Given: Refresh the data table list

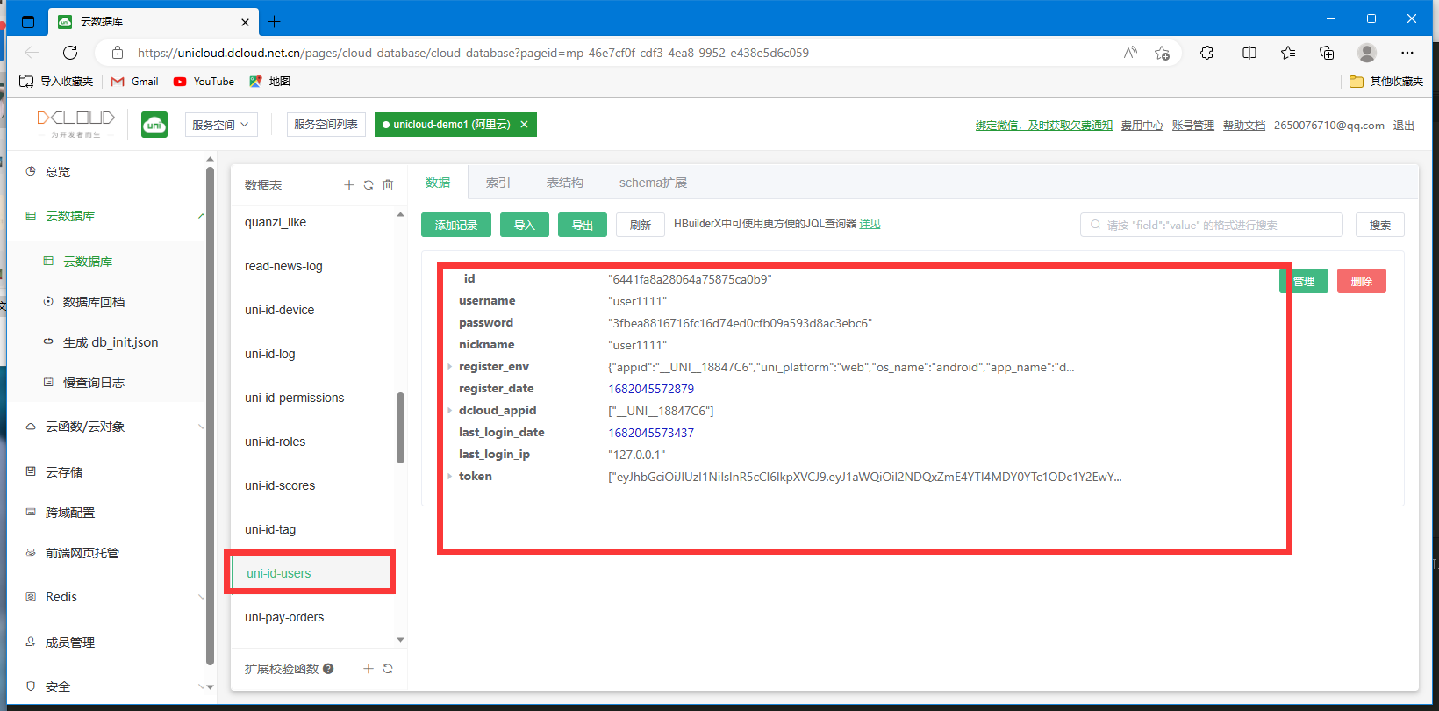Looking at the screenshot, I should pyautogui.click(x=369, y=185).
